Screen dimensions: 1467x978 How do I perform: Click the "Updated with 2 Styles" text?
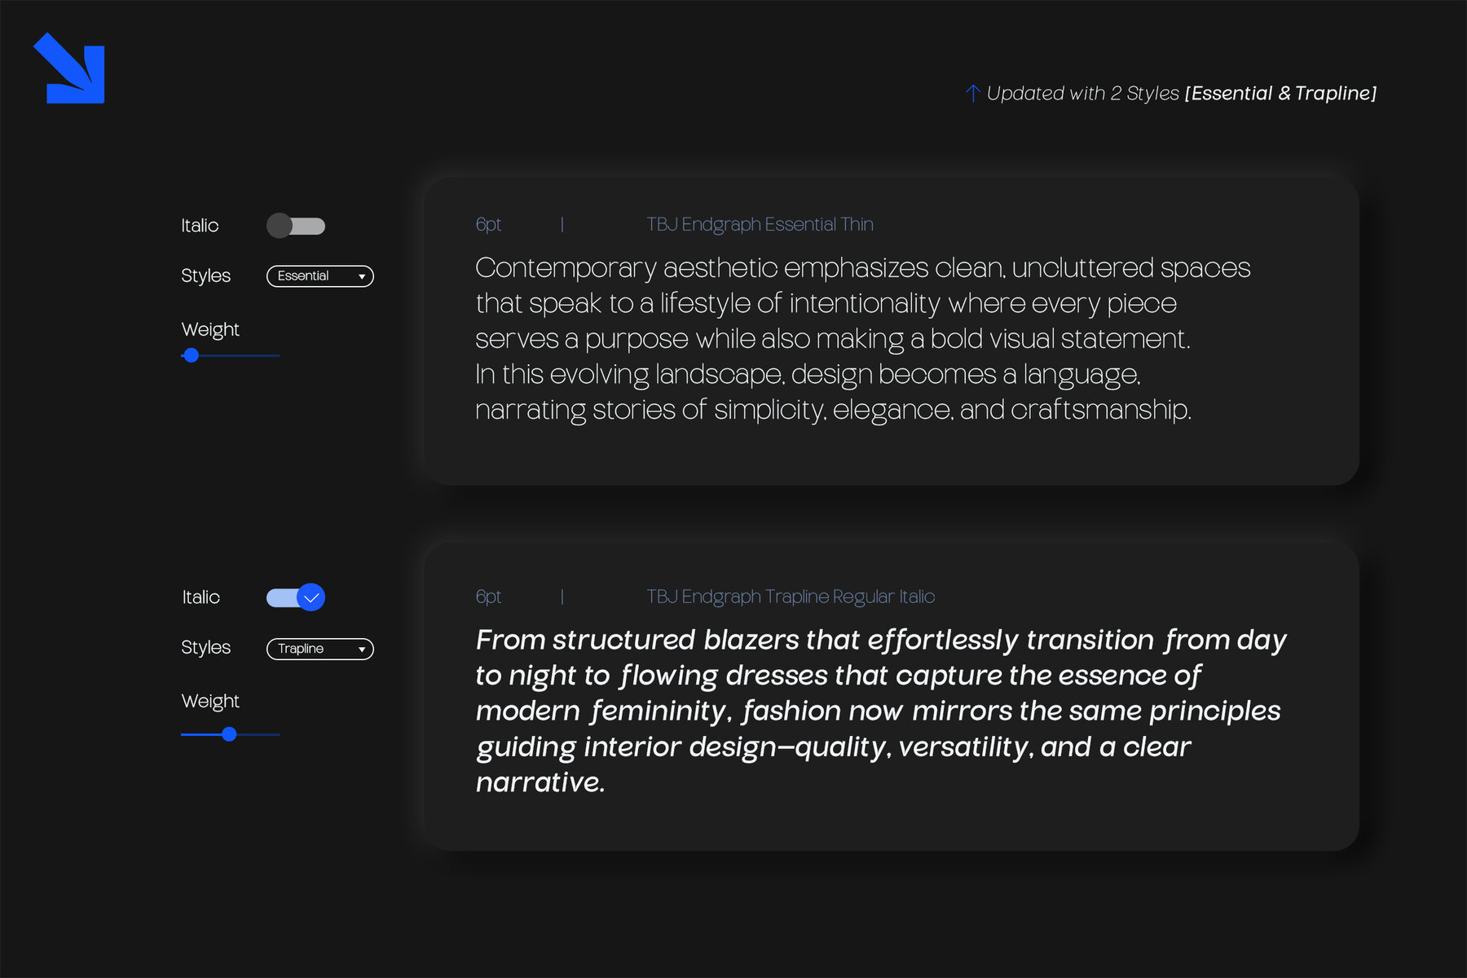pos(1082,94)
